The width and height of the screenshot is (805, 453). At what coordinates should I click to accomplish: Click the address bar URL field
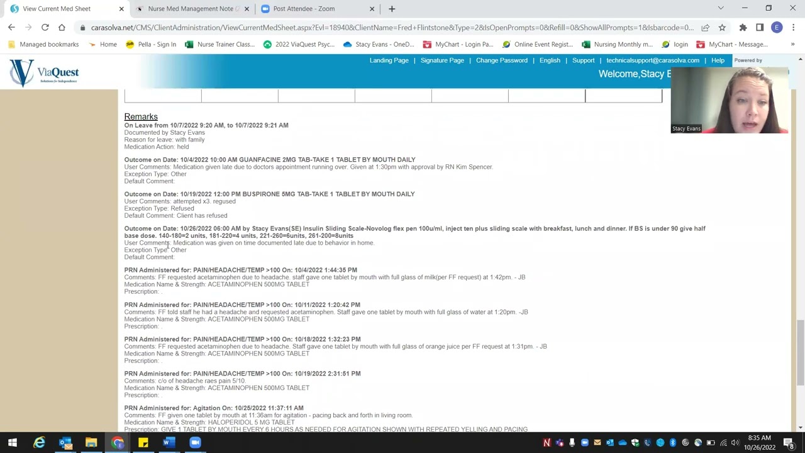[392, 28]
